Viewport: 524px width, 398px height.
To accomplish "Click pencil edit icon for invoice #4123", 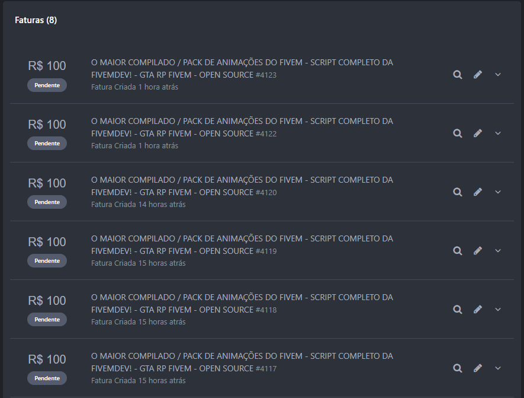I will pyautogui.click(x=478, y=75).
